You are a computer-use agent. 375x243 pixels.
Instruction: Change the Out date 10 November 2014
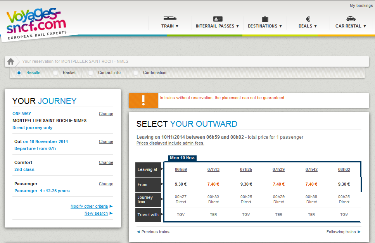[x=106, y=142]
